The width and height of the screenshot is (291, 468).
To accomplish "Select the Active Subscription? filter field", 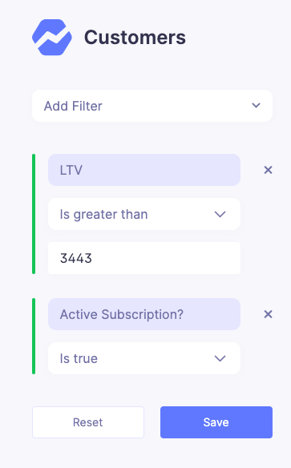I will pos(144,314).
